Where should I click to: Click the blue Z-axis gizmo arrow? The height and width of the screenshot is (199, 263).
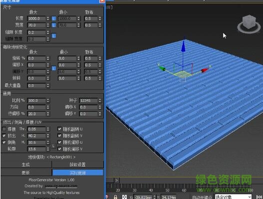pyautogui.click(x=183, y=46)
